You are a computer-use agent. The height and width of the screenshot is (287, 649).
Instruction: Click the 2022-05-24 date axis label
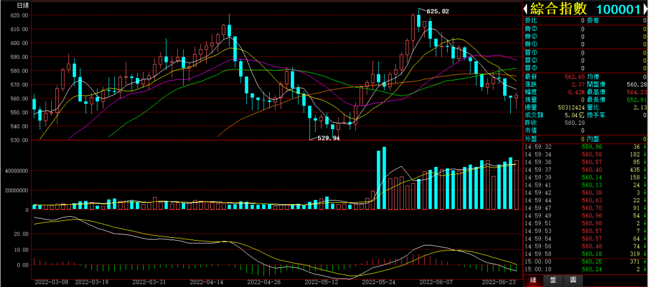click(378, 282)
